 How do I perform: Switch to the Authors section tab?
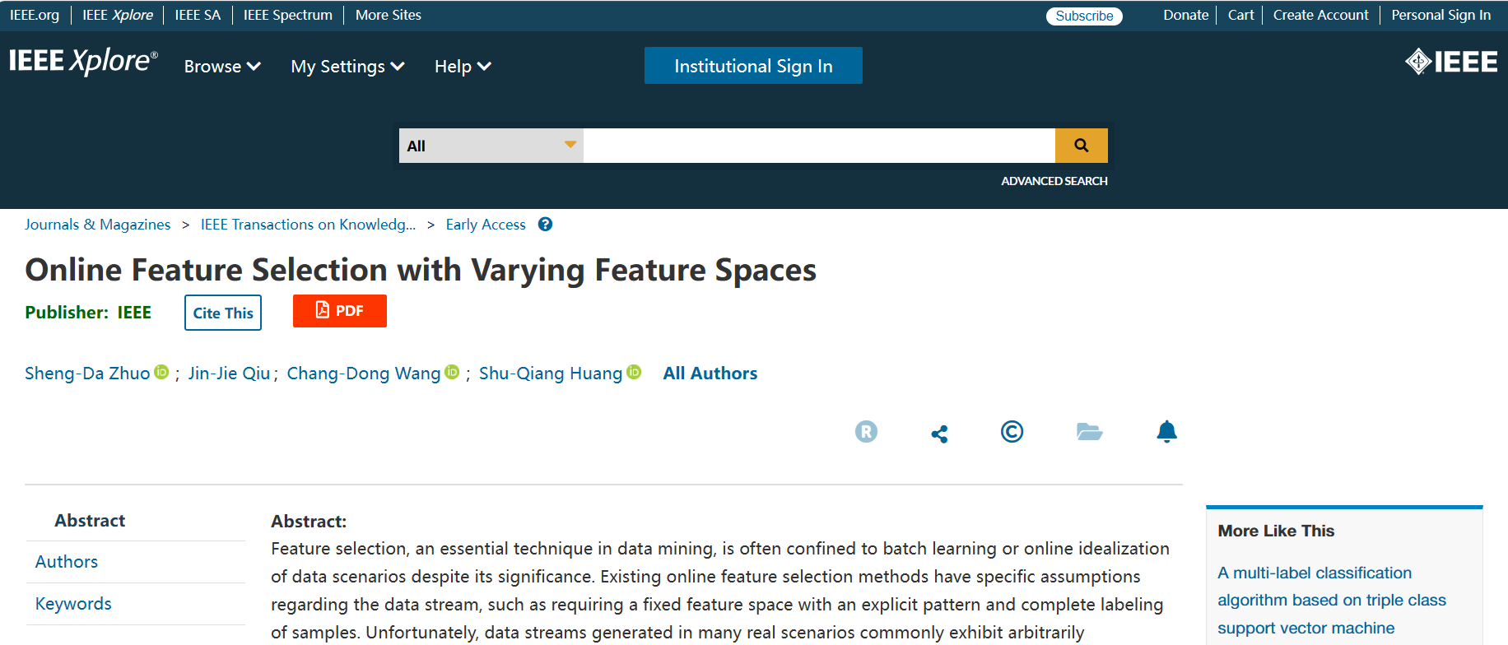click(67, 562)
